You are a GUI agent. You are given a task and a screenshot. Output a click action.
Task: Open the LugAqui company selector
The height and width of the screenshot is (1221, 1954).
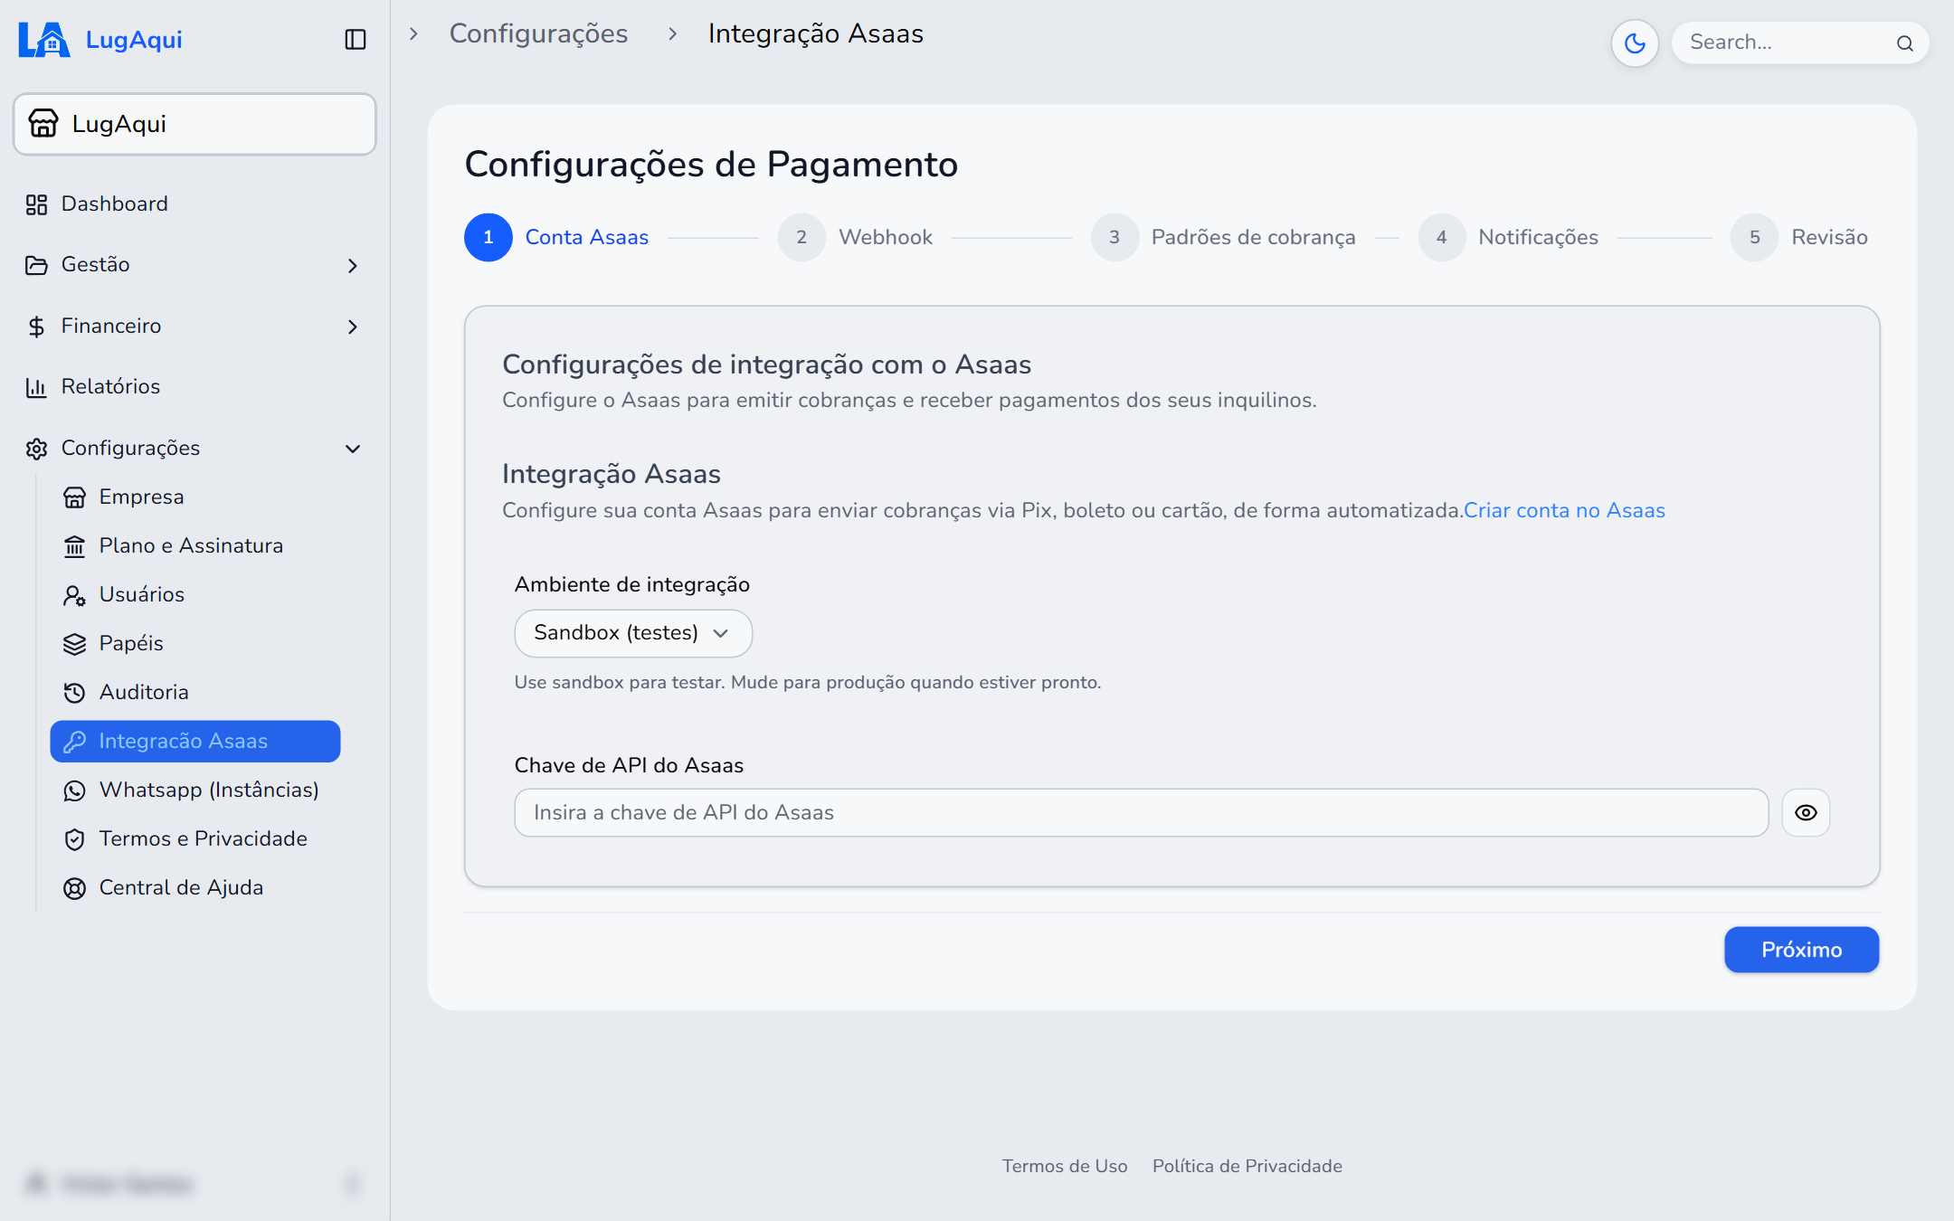pos(194,124)
